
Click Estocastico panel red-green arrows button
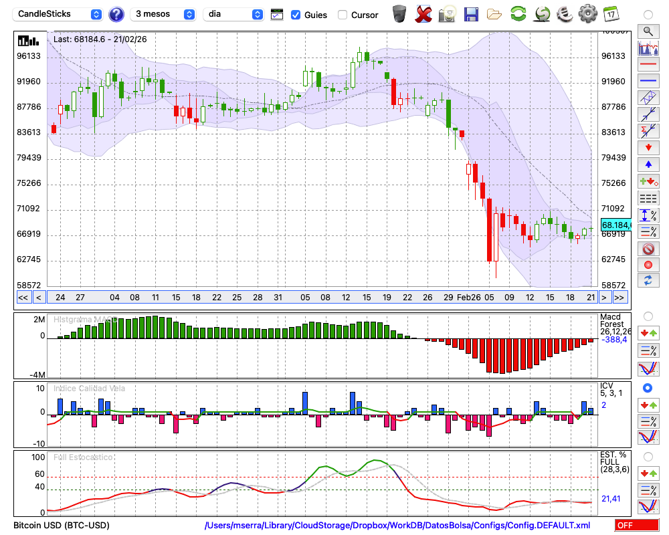click(648, 473)
